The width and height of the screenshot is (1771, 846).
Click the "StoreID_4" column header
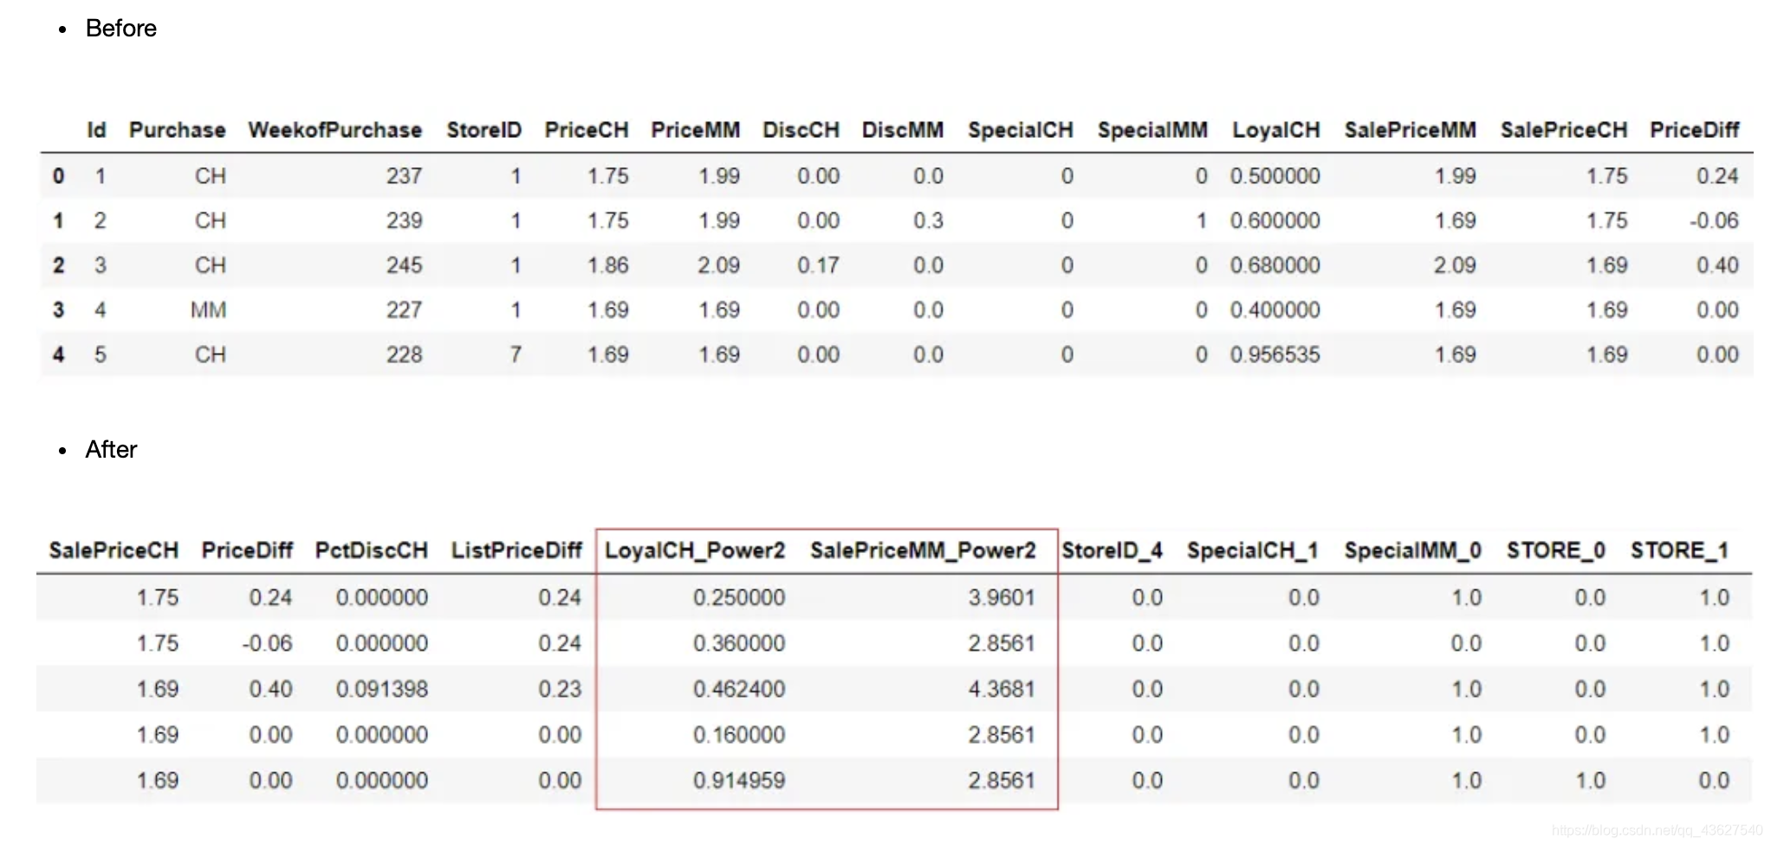coord(1113,550)
